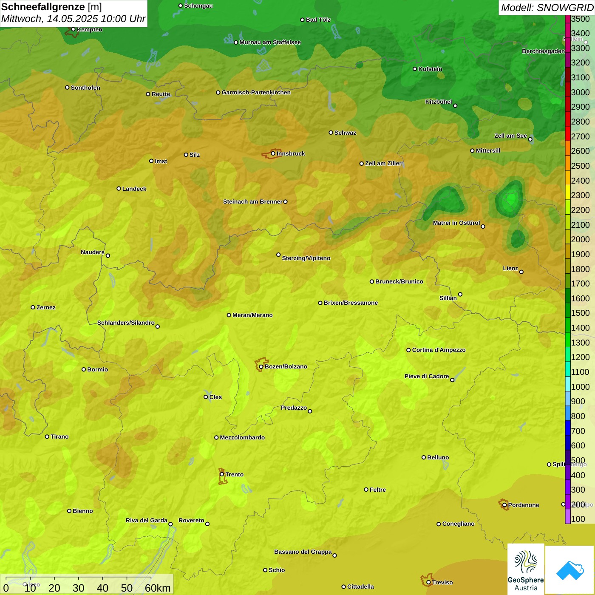Click the Bad Tölz location dot
Screen dimensions: 595x595
302,20
